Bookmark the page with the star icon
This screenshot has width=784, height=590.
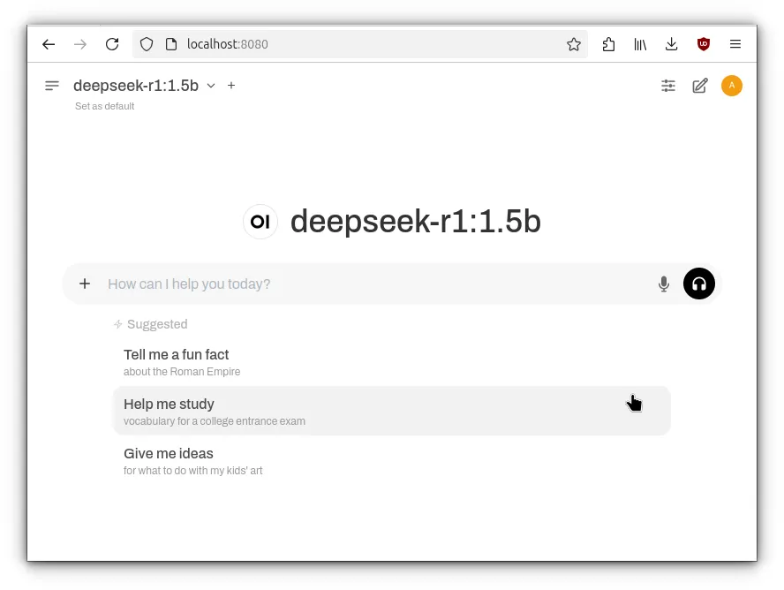[x=574, y=43]
